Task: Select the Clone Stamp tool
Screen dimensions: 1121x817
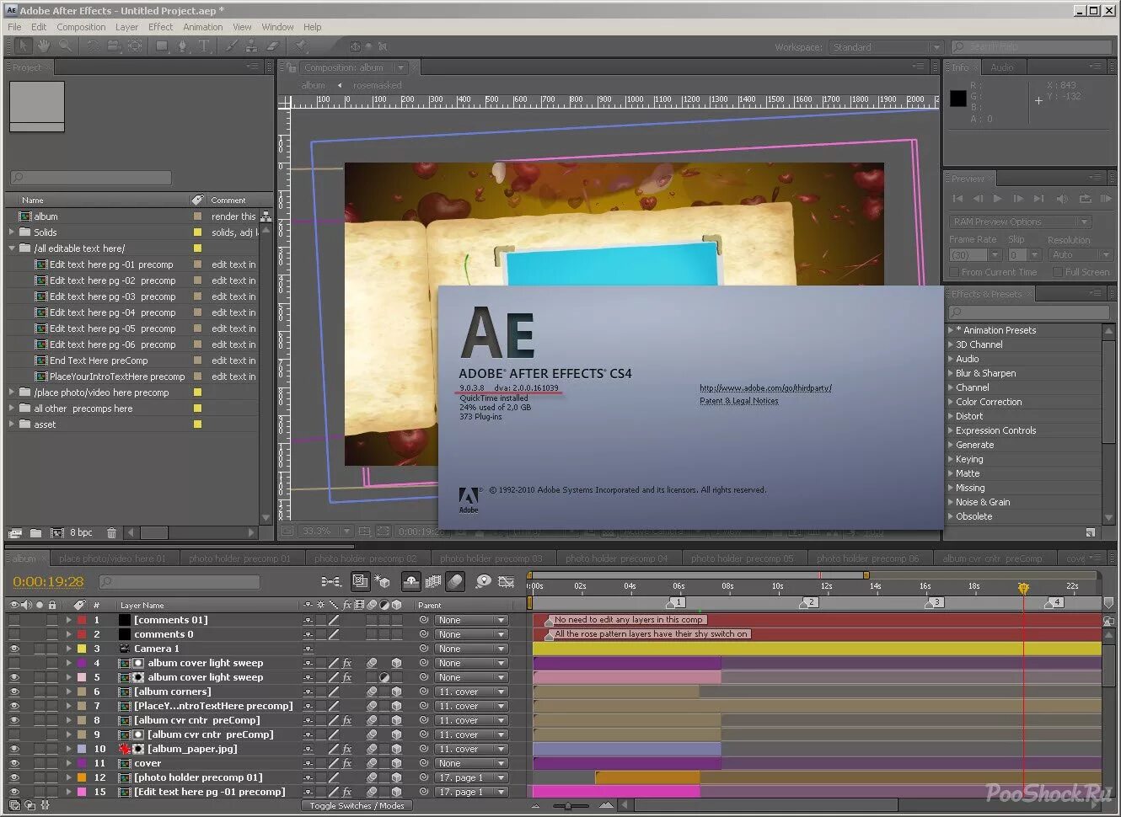Action: click(252, 46)
